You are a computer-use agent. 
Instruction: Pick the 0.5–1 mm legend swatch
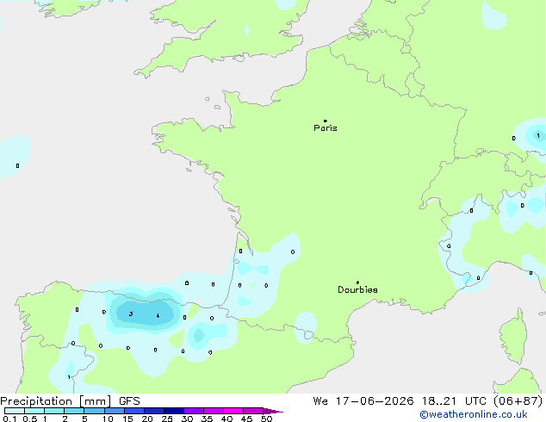point(34,411)
